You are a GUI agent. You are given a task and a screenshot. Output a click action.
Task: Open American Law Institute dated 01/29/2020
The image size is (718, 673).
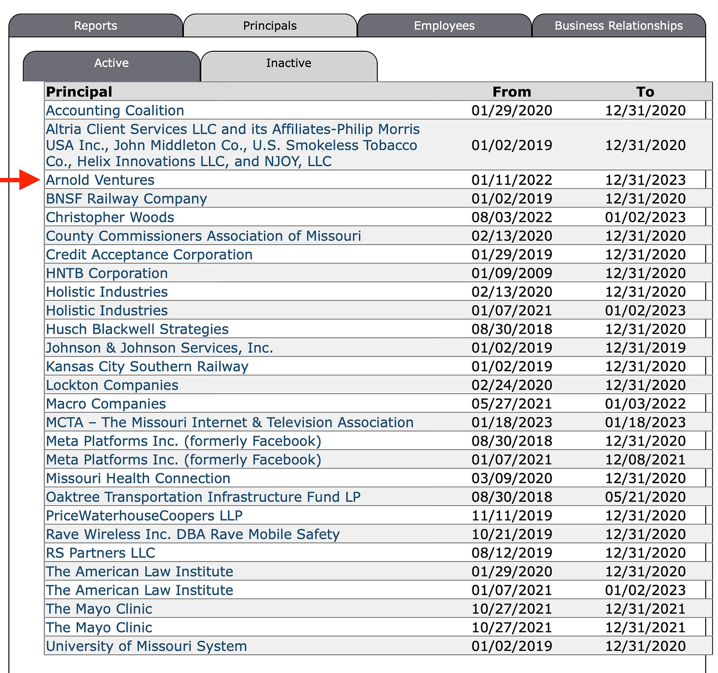tap(140, 572)
